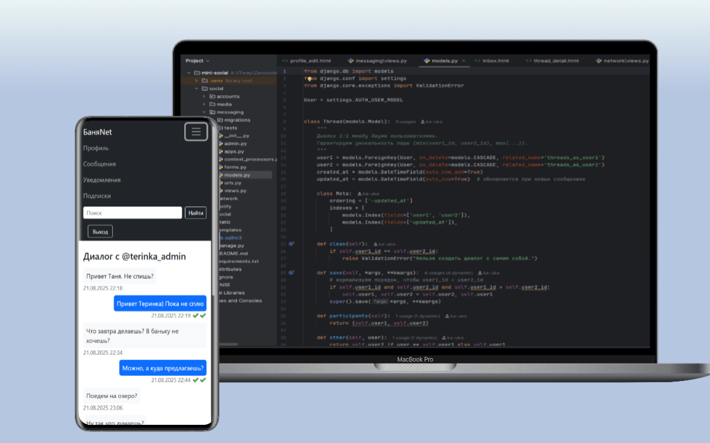
Task: Switch to the profile_edit.html tab
Action: click(306, 61)
